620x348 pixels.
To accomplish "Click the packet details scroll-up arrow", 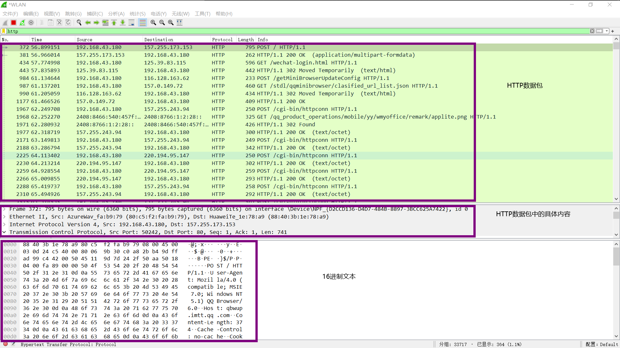I will click(x=616, y=208).
